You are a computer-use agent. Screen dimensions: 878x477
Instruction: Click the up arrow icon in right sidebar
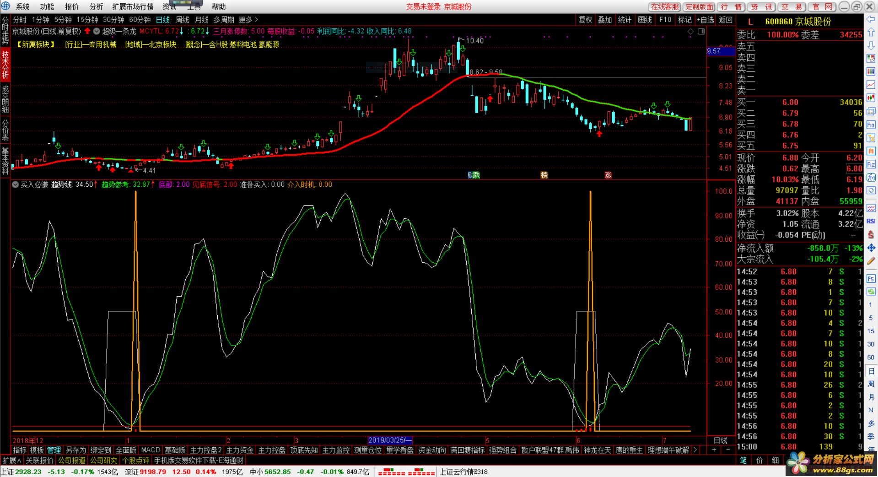pyautogui.click(x=871, y=33)
